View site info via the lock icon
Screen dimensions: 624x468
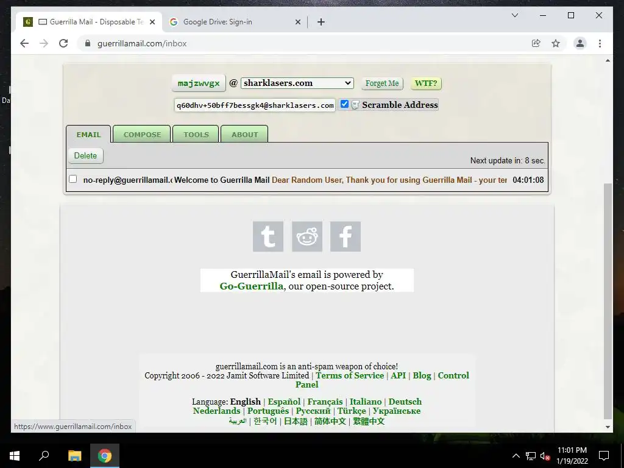(88, 43)
